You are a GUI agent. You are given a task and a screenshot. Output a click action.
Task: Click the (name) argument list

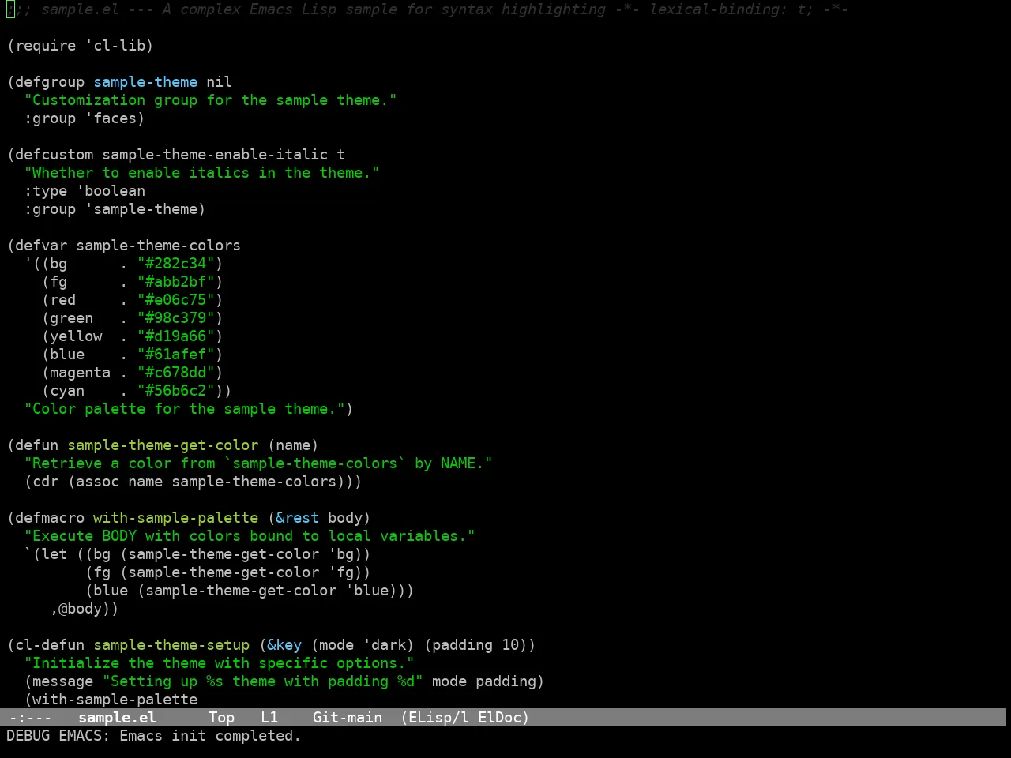click(x=293, y=445)
